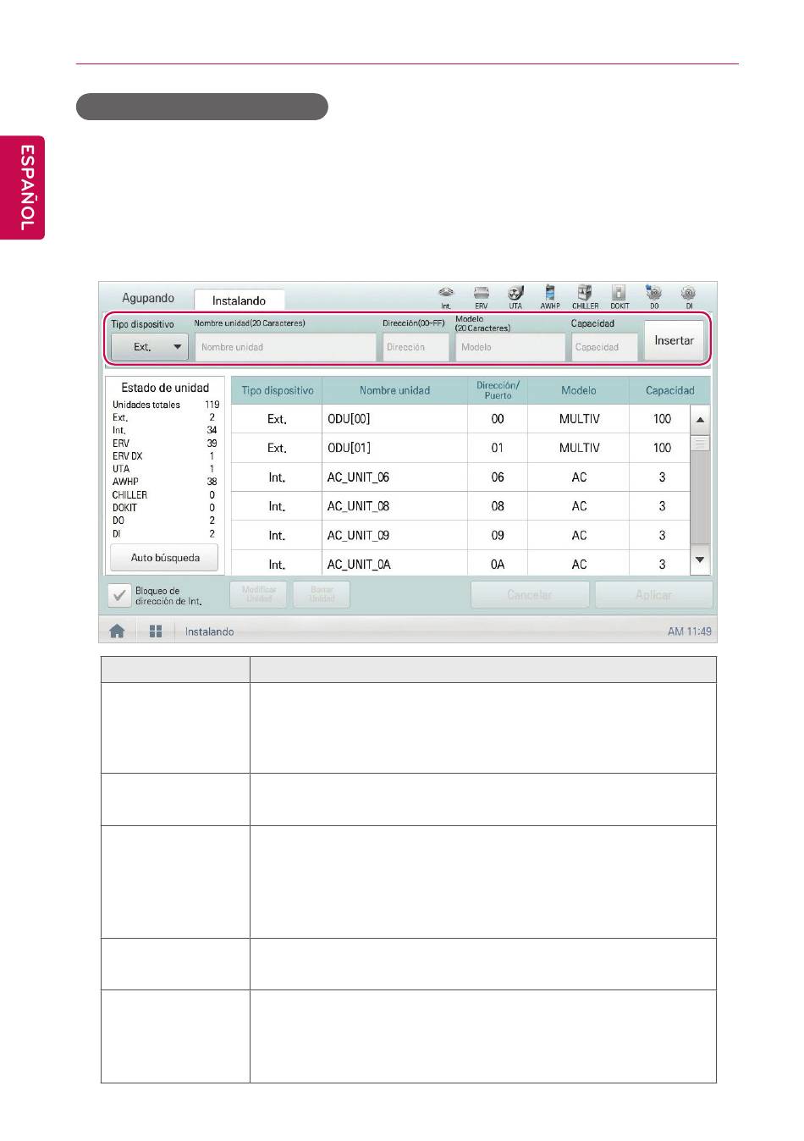Click the table scrollbar thumb
The image size is (804, 1141).
[700, 443]
